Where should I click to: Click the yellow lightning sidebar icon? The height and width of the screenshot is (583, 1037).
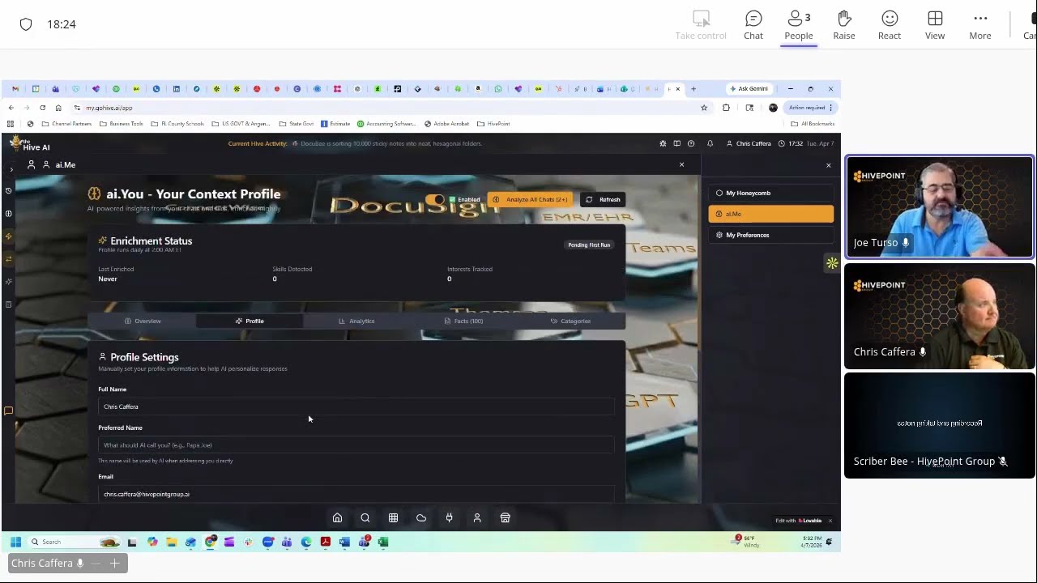click(9, 236)
